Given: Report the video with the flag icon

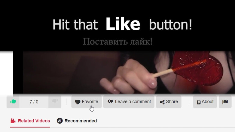Looking at the screenshot, I should (225, 102).
